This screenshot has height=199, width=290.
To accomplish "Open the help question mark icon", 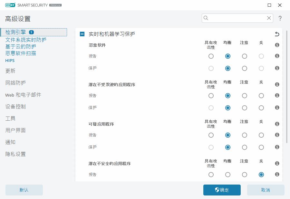I will click(x=280, y=18).
